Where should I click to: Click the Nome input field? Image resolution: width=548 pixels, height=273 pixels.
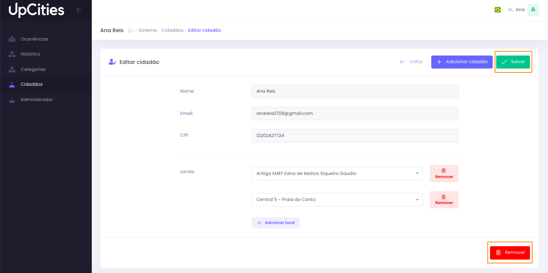point(355,91)
